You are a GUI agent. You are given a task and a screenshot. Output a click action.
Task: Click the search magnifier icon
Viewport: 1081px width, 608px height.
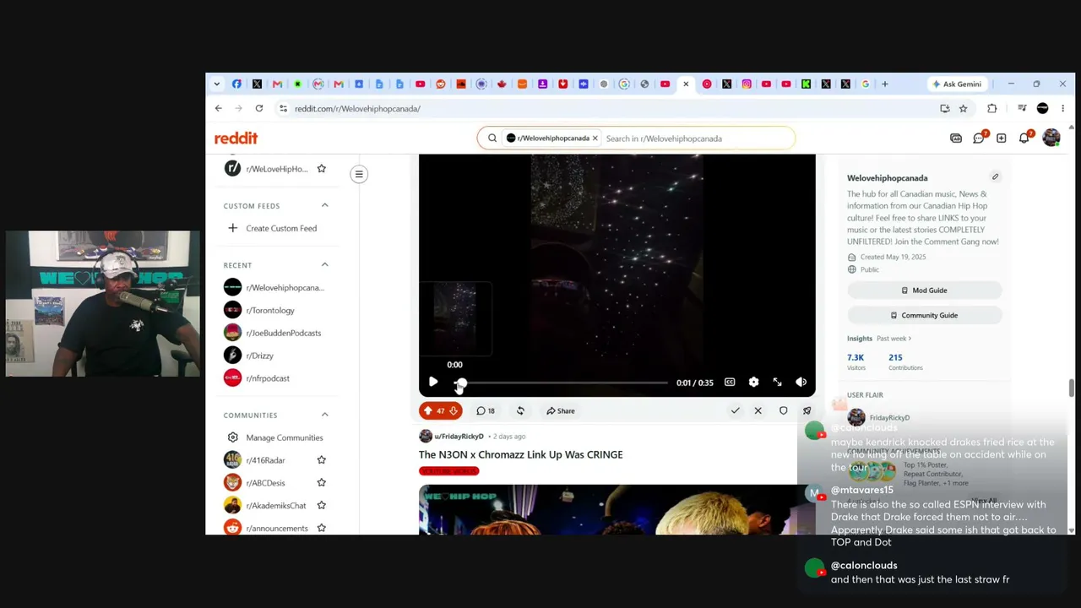pyautogui.click(x=492, y=138)
